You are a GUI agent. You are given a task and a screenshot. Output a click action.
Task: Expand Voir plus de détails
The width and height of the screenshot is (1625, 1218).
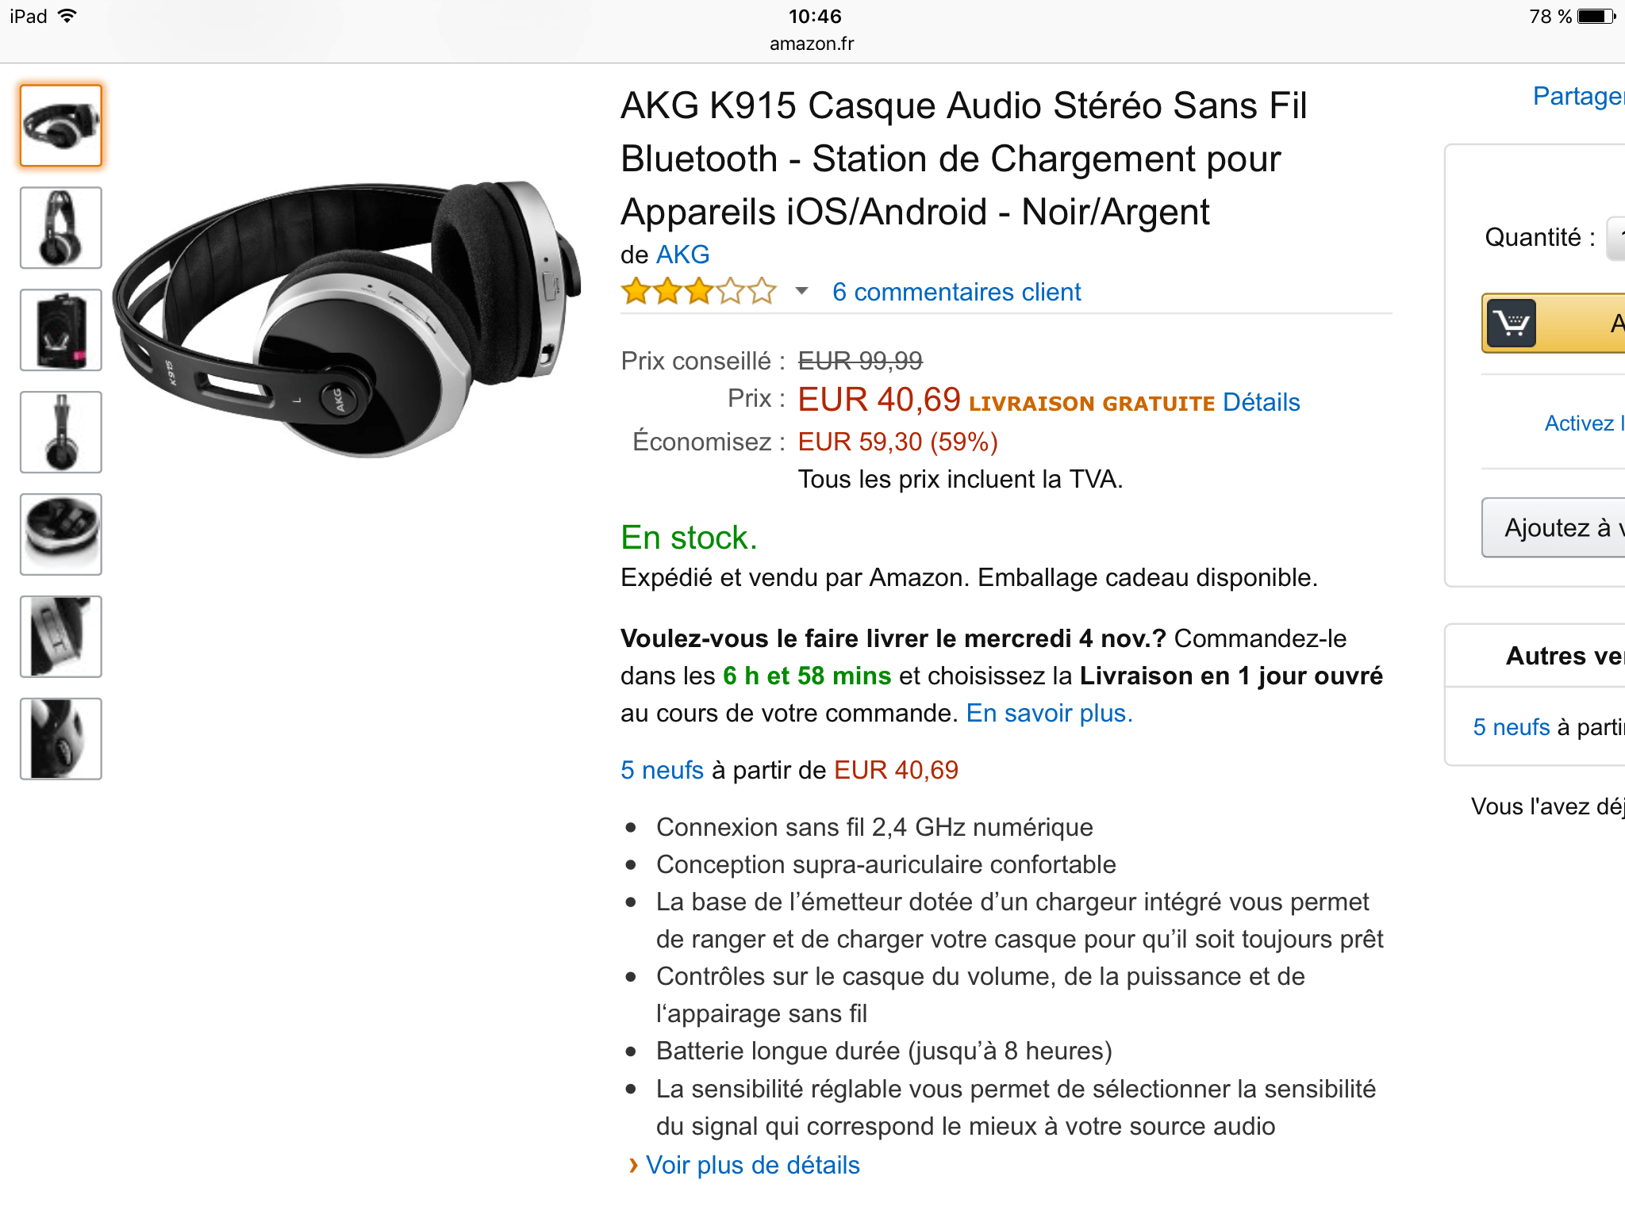(752, 1165)
